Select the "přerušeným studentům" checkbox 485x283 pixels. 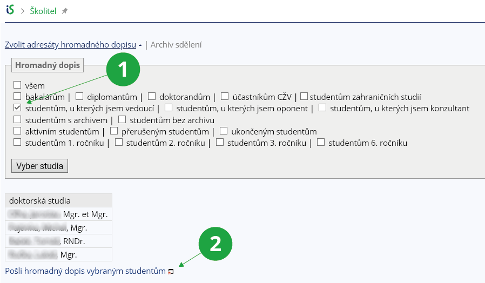click(x=114, y=131)
